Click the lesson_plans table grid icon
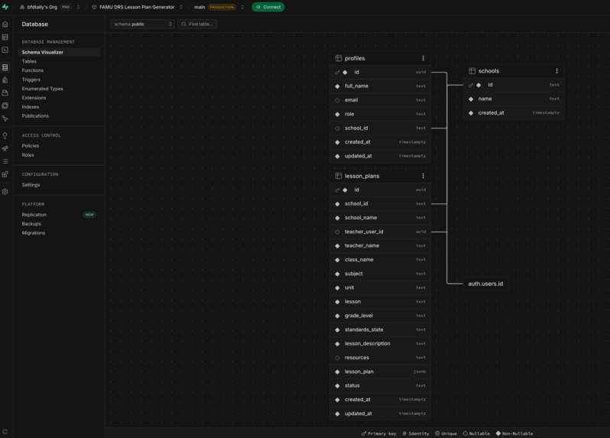This screenshot has height=438, width=610. pos(339,176)
